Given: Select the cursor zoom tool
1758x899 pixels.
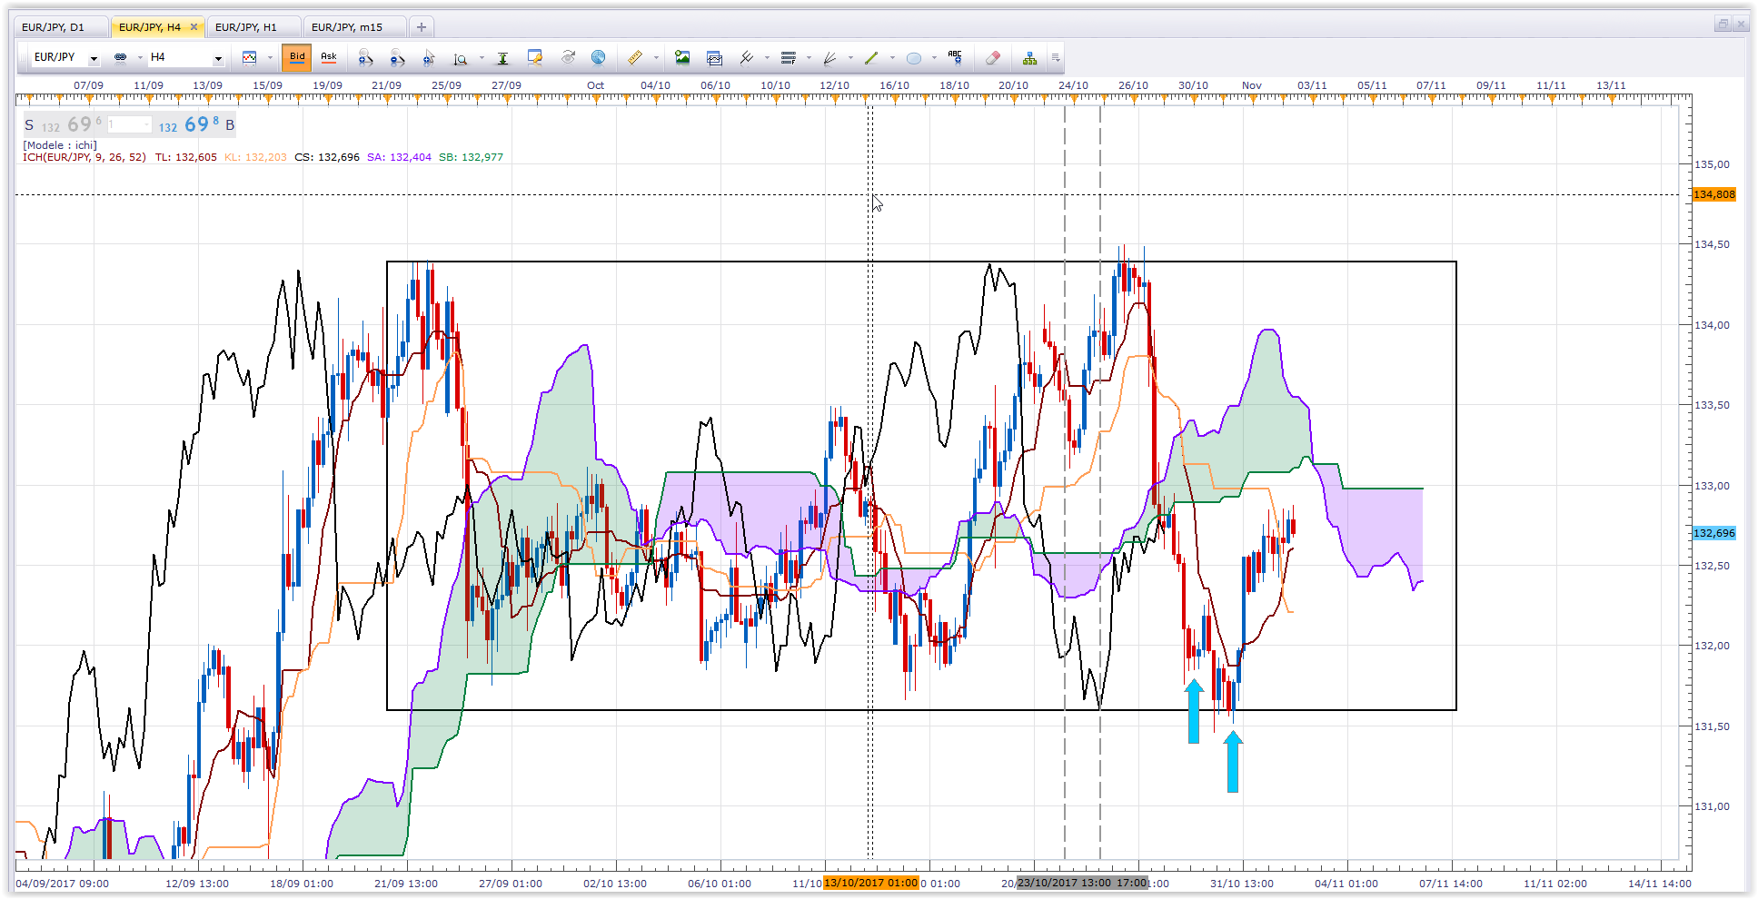Looking at the screenshot, I should coord(429,58).
